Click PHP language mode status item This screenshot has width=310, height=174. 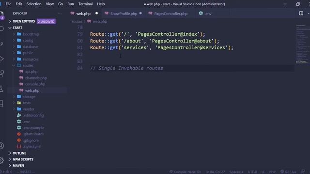(272, 172)
